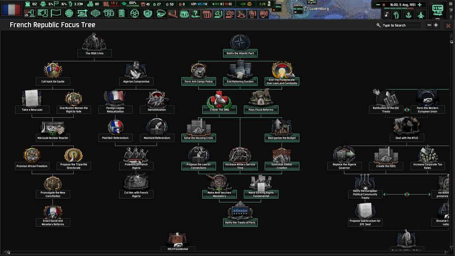Select the Ratify the Atlantic Pact focus

click(x=240, y=46)
